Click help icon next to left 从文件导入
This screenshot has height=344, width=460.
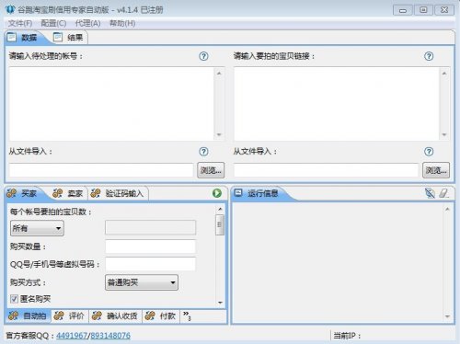click(203, 152)
